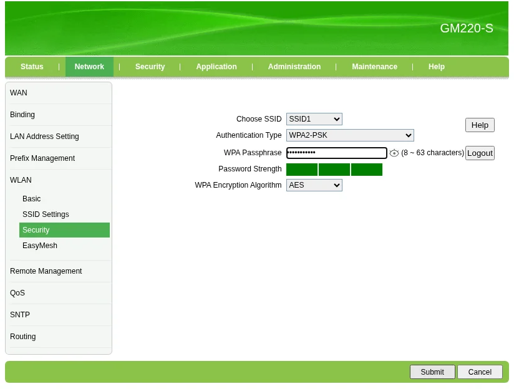Go to the Application tab
514x389 pixels.
point(216,67)
